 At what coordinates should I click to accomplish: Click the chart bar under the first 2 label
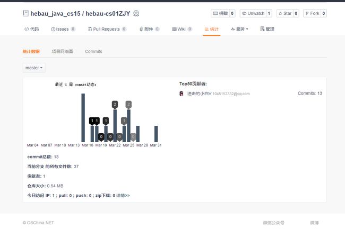point(115,126)
